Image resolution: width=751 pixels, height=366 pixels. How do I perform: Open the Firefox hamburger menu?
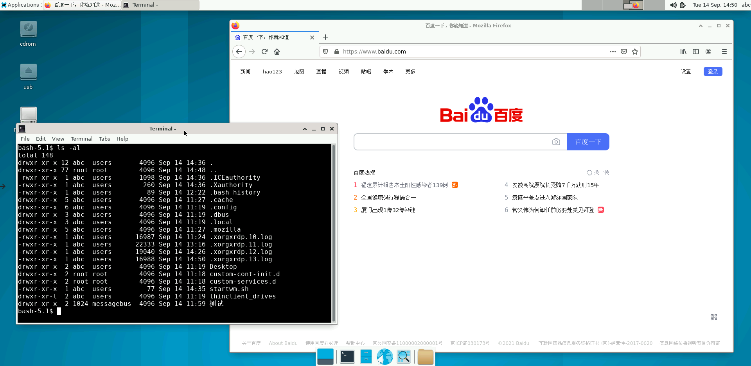724,51
